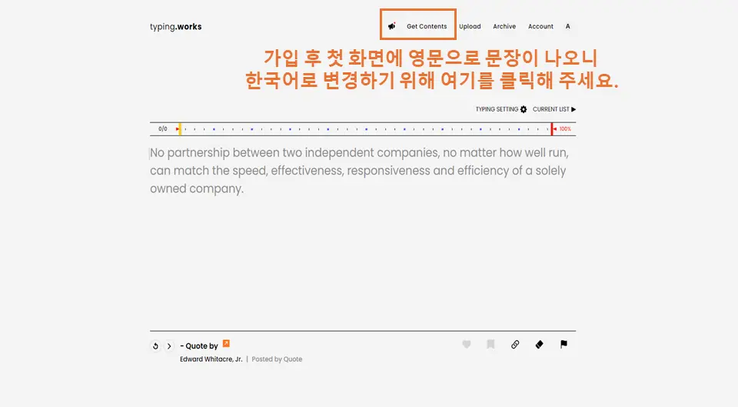The width and height of the screenshot is (738, 407).
Task: Click the 0/0 progress counter
Action: coord(163,128)
